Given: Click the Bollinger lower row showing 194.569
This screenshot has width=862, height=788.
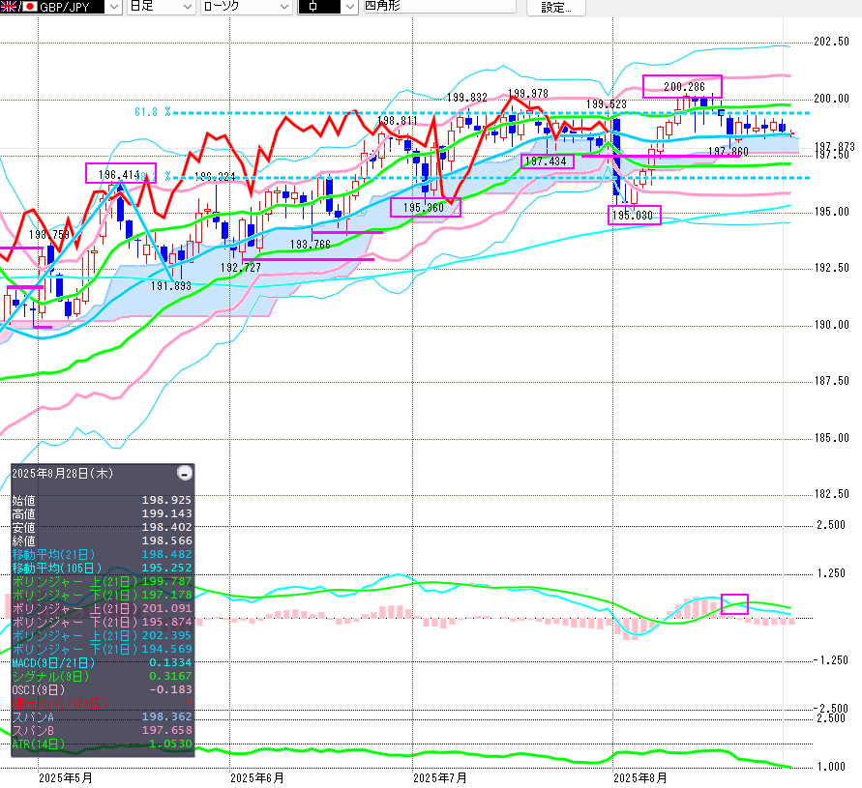Looking at the screenshot, I should coord(103,649).
